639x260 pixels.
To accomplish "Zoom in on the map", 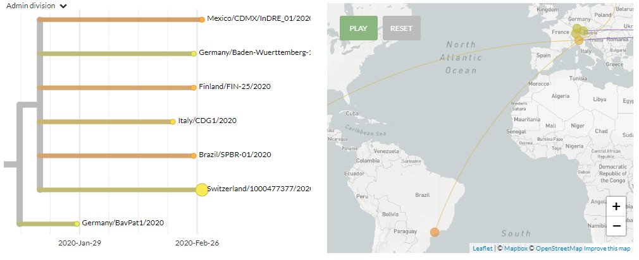I will pos(616,205).
